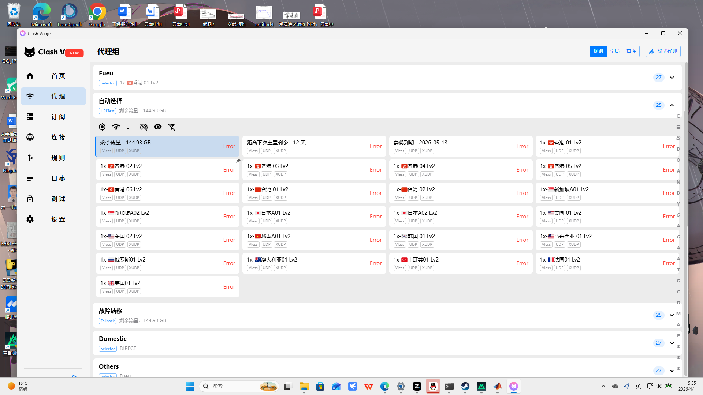Image resolution: width=703 pixels, height=395 pixels.
Task: Click the 链式代理 chain proxy button
Action: [x=663, y=51]
